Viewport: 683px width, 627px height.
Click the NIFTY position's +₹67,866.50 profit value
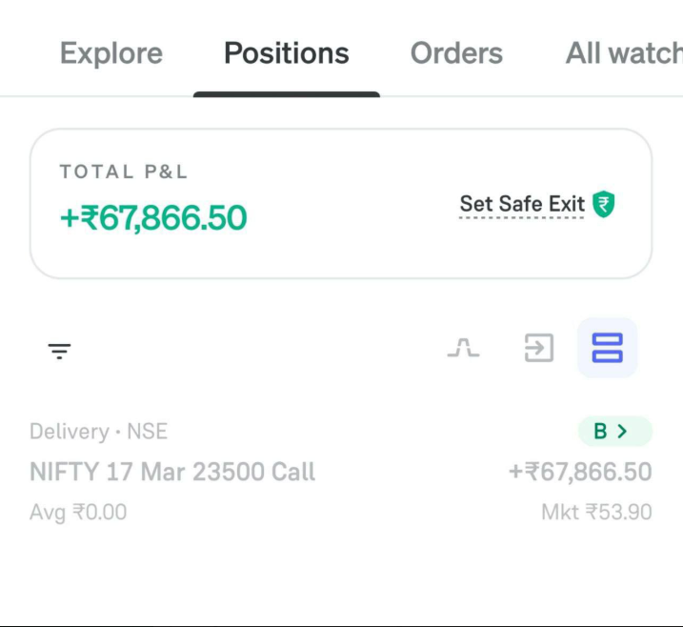(579, 472)
